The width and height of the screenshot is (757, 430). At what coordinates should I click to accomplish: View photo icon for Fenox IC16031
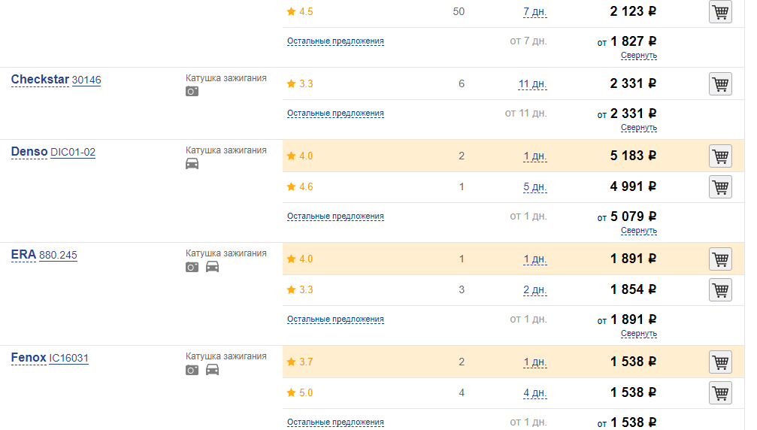click(x=192, y=370)
